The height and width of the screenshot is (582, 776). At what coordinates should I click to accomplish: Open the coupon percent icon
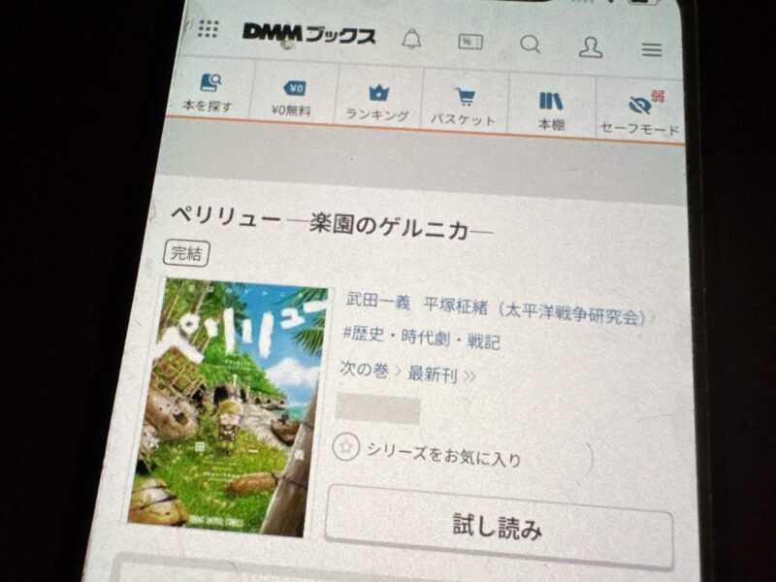tap(470, 43)
